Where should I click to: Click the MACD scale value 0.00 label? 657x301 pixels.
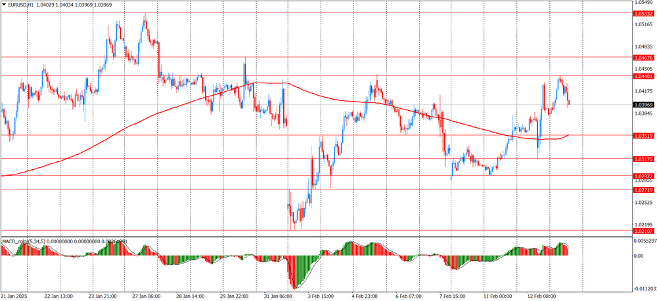click(x=639, y=256)
